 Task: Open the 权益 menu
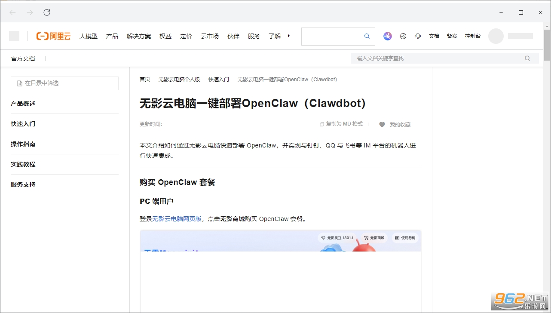[x=165, y=36]
